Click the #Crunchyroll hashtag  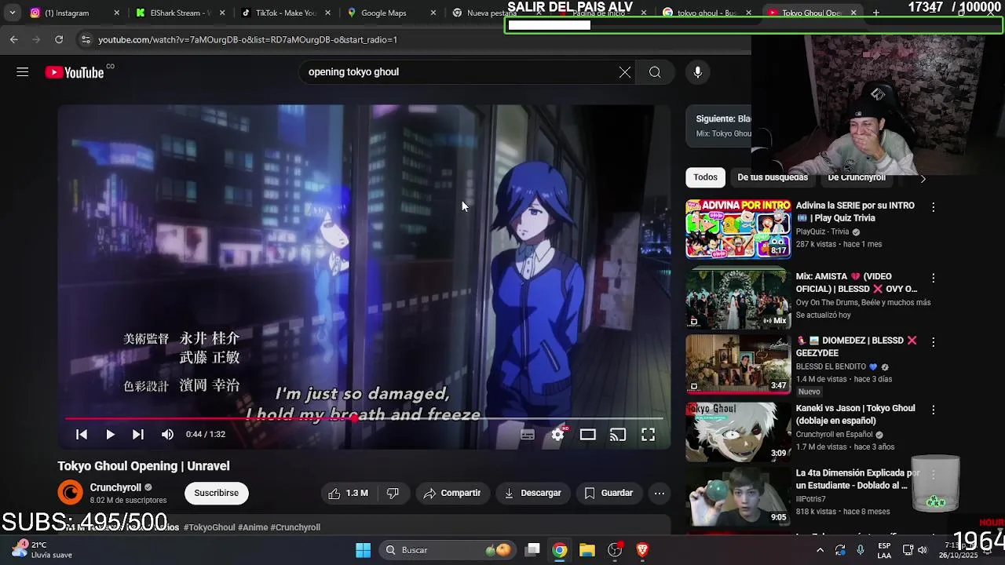click(295, 527)
